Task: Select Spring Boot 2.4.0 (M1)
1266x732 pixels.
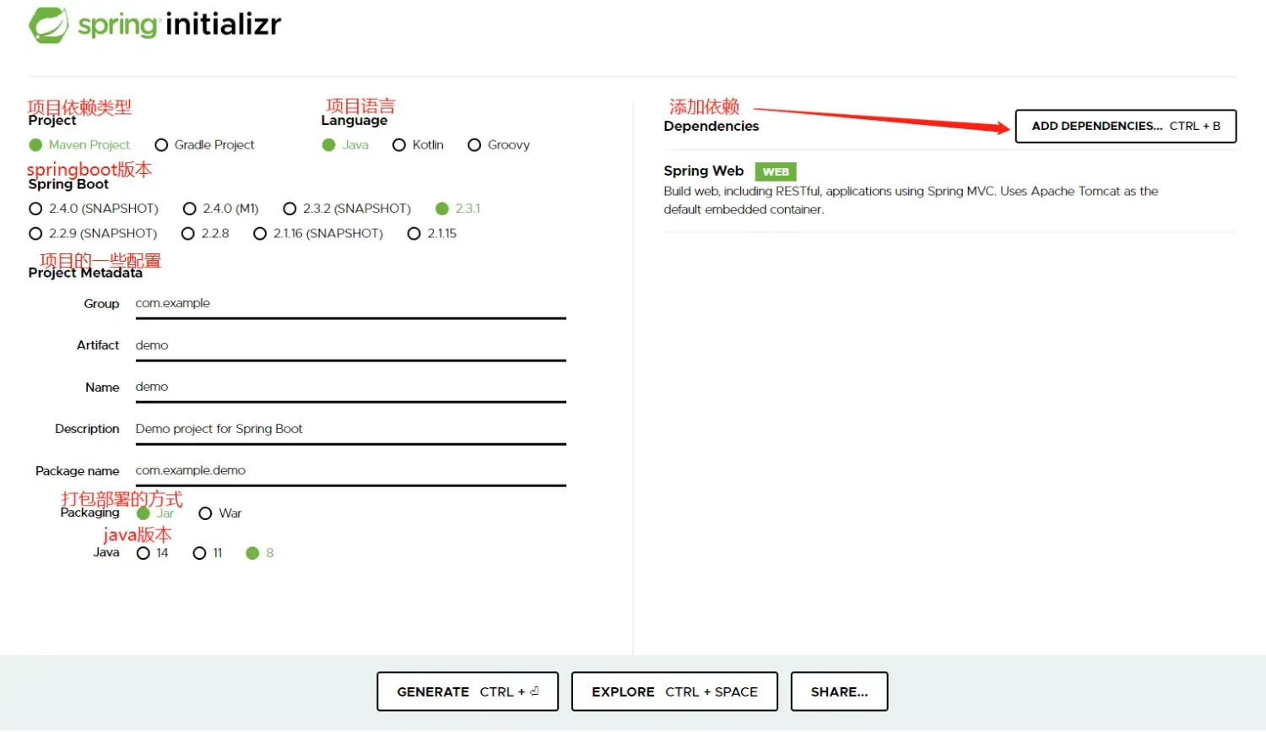Action: tap(190, 209)
